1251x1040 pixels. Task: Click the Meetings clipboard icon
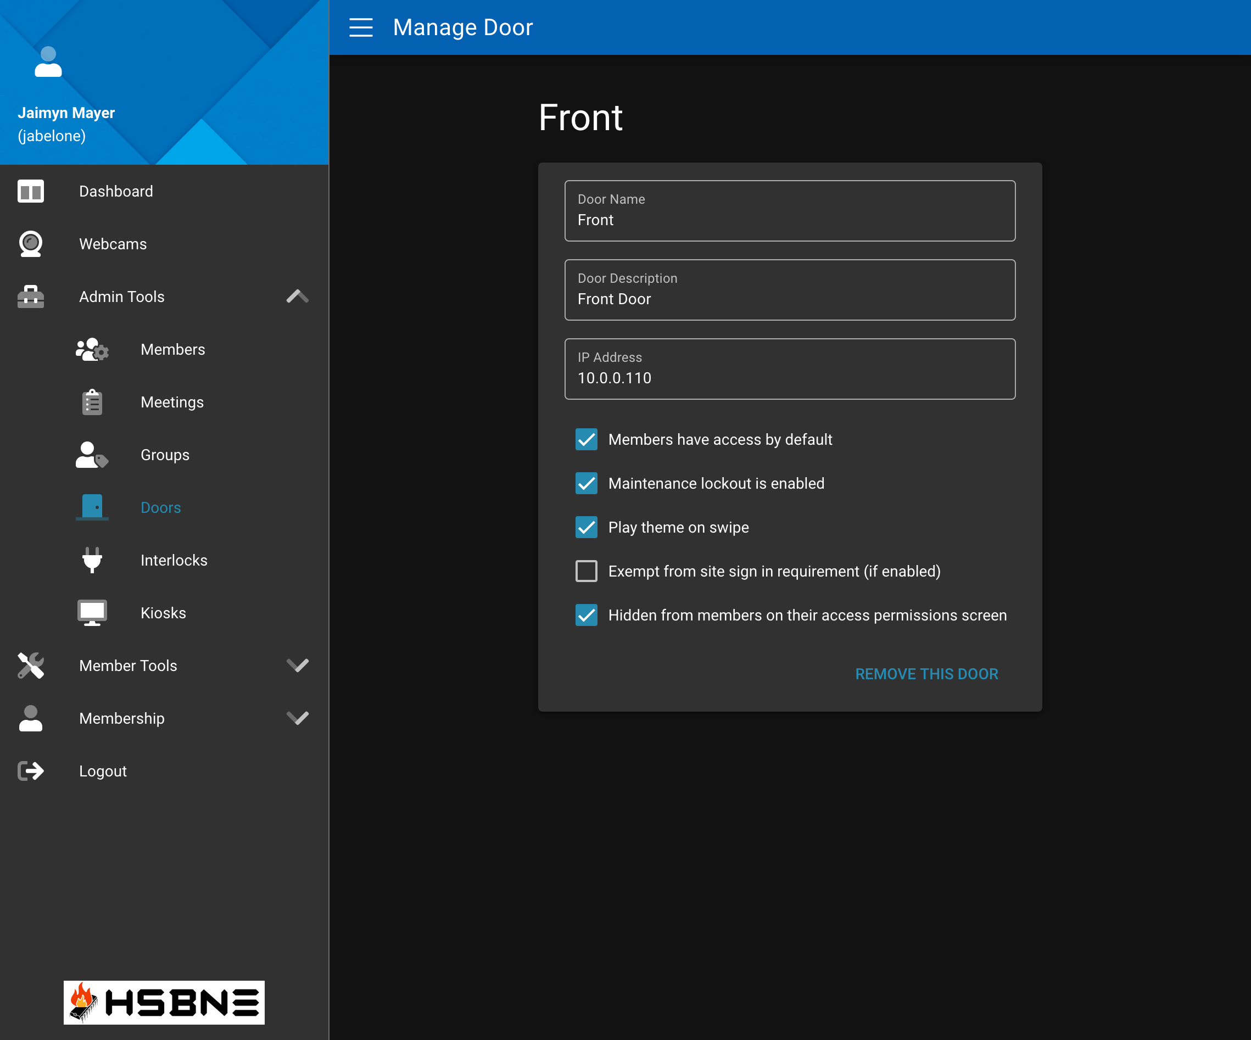92,402
